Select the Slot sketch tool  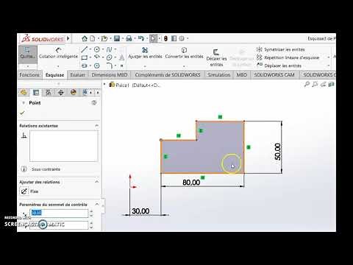click(84, 66)
